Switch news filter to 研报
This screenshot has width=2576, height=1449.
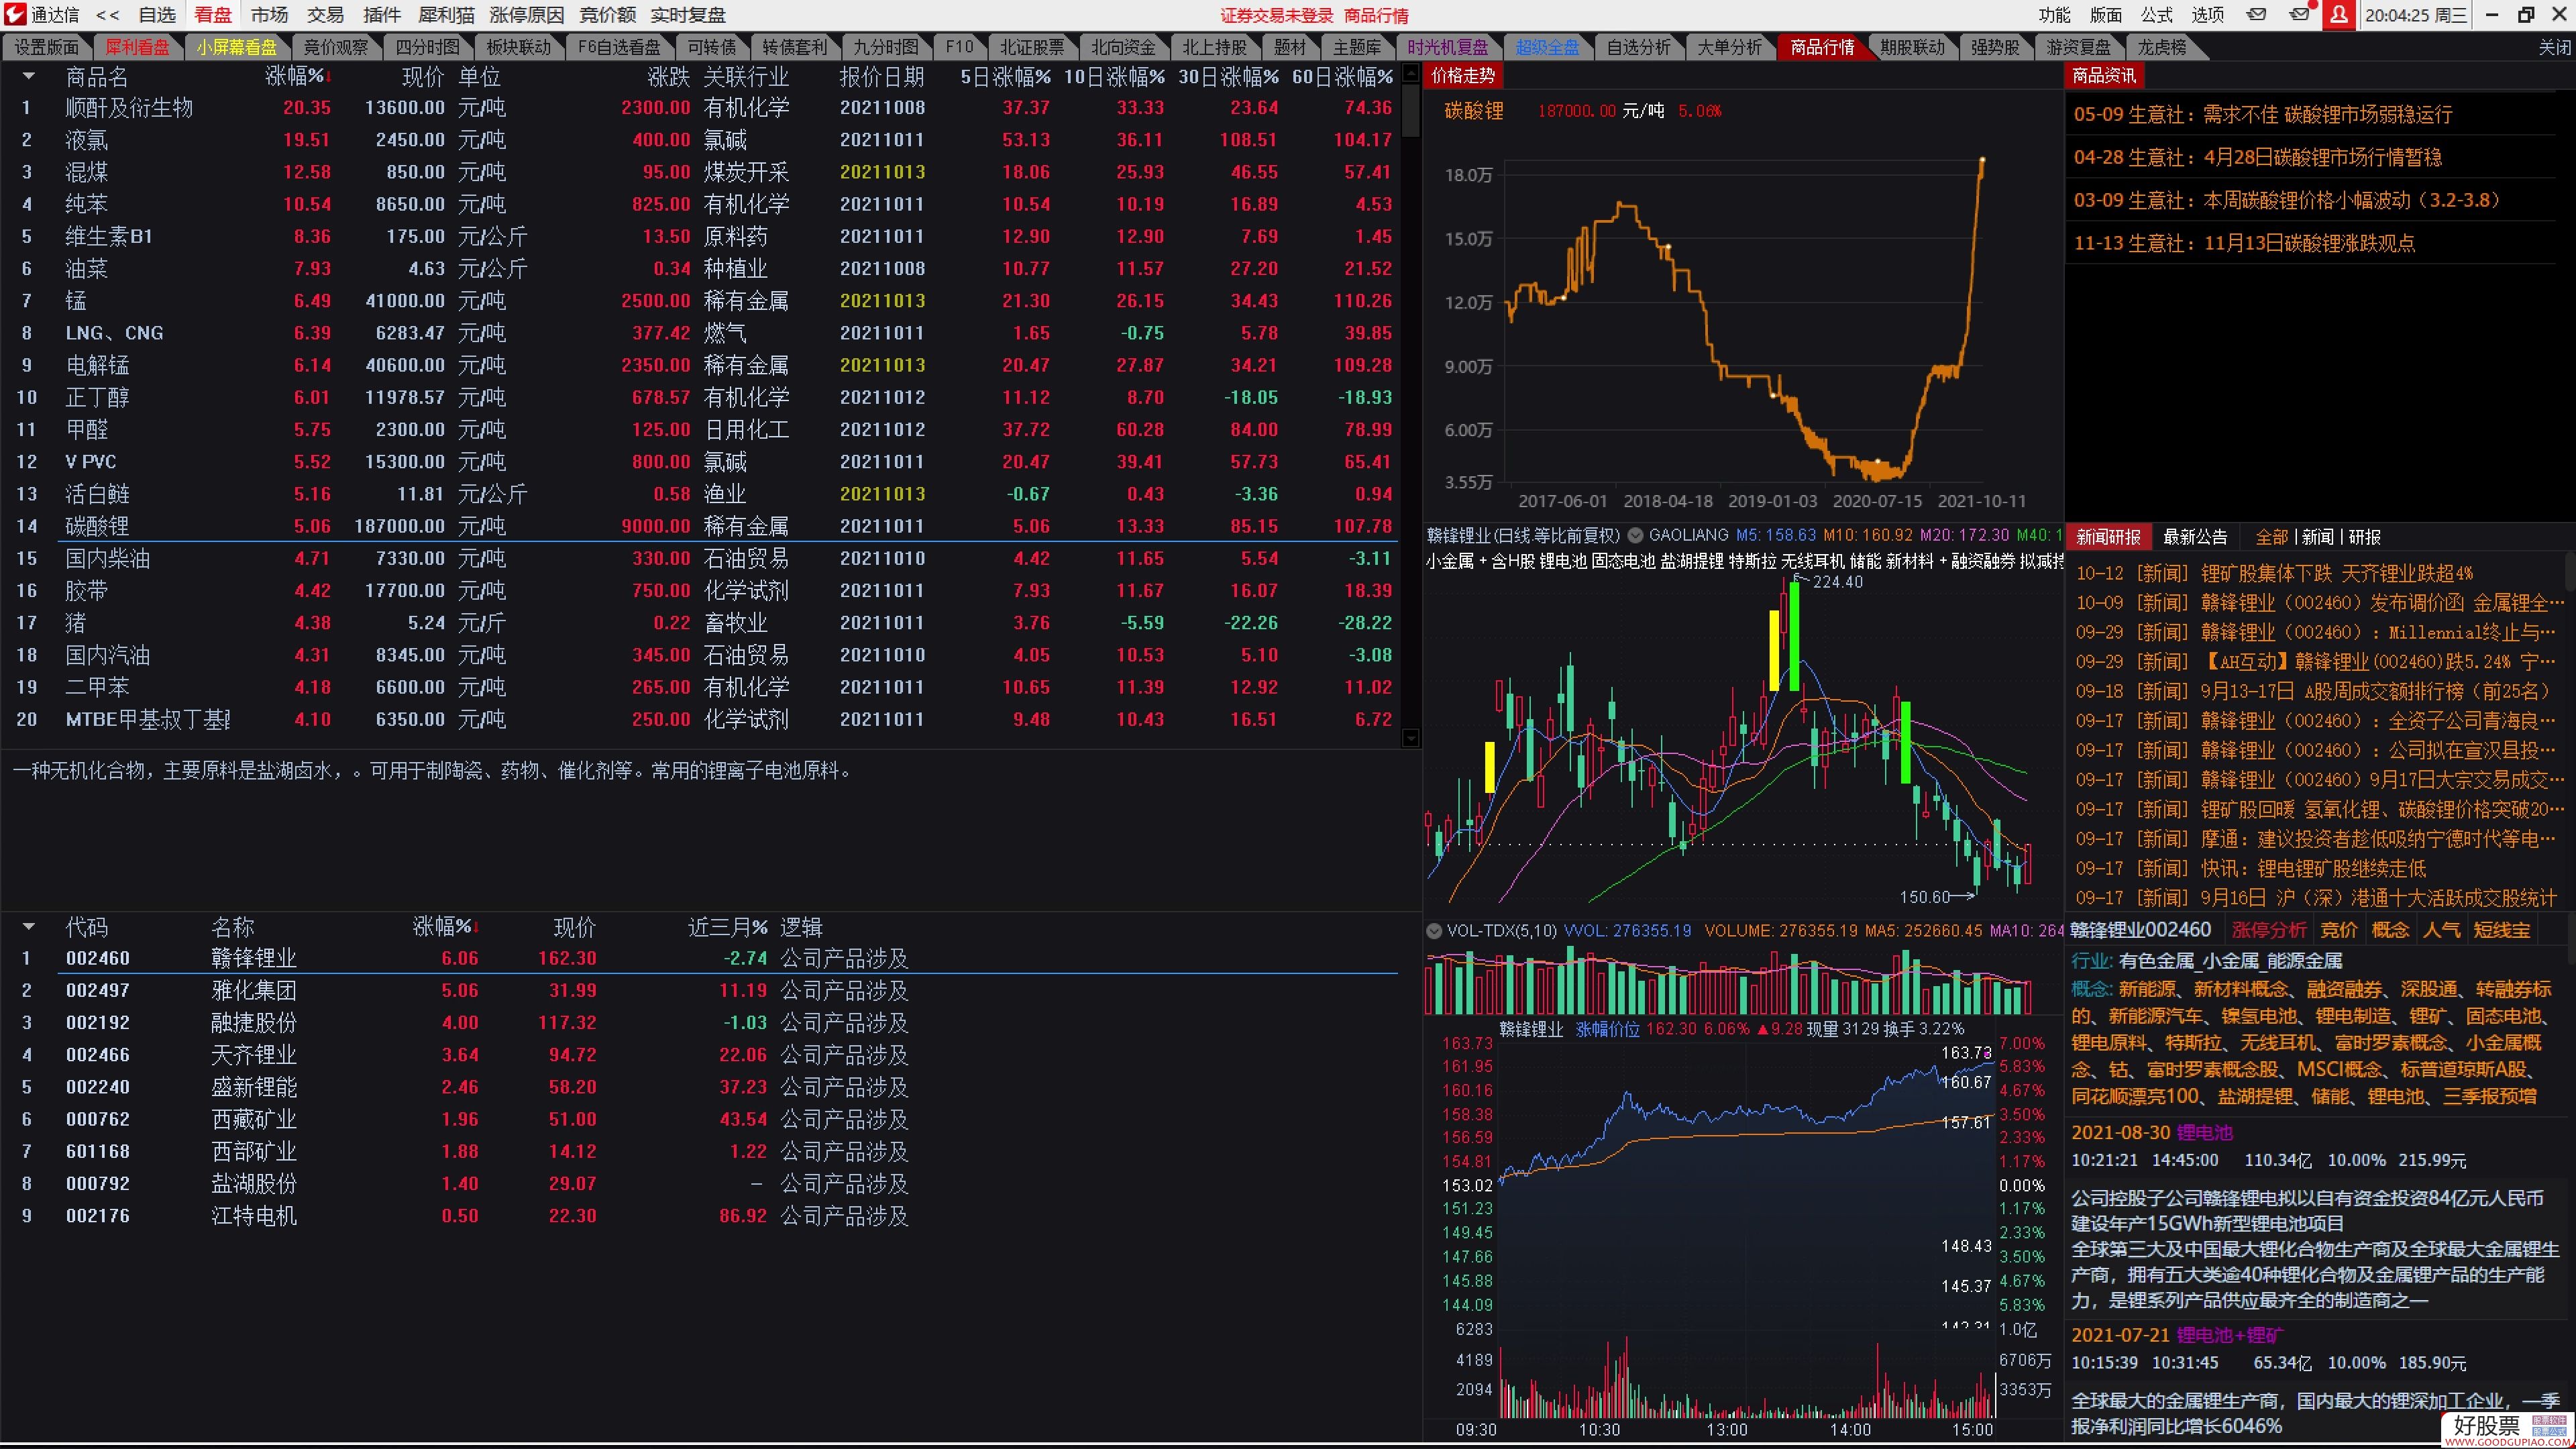click(x=2364, y=537)
